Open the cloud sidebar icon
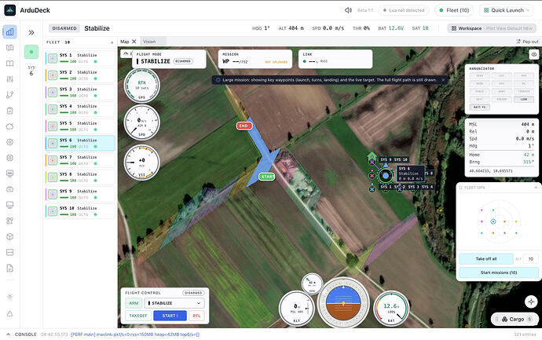Screen dimensions: 542x340 point(9,126)
